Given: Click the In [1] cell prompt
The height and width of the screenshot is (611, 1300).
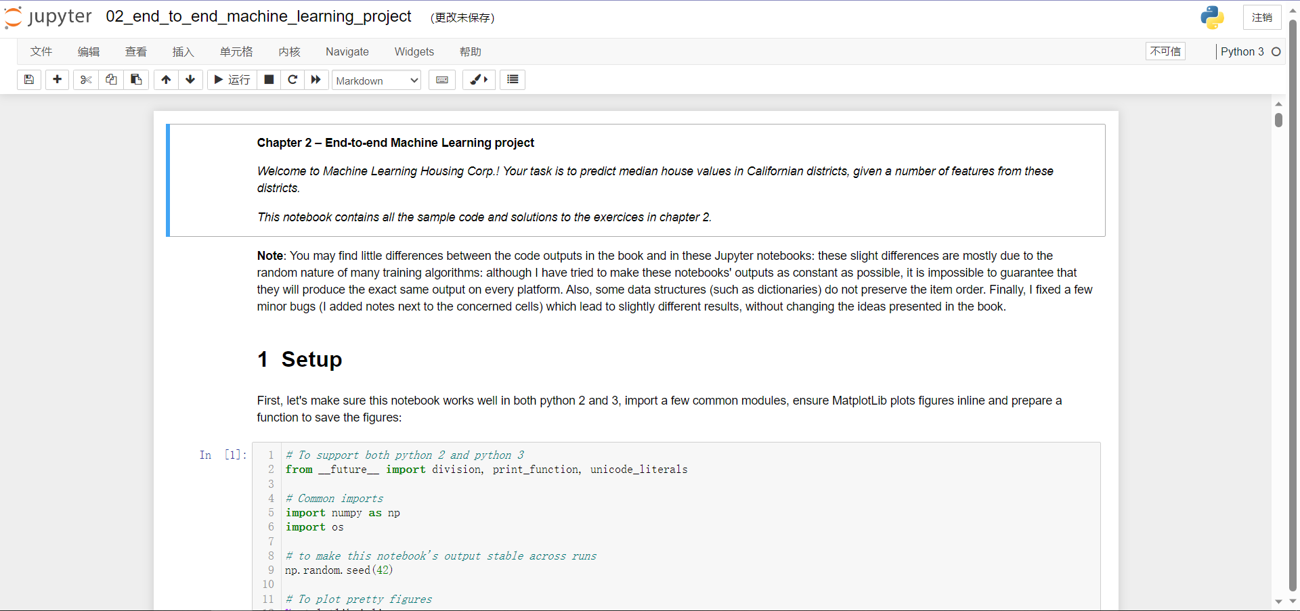Looking at the screenshot, I should [x=223, y=455].
